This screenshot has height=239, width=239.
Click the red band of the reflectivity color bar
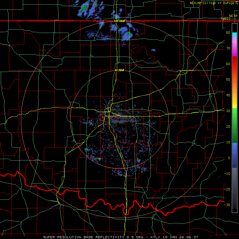(234, 64)
